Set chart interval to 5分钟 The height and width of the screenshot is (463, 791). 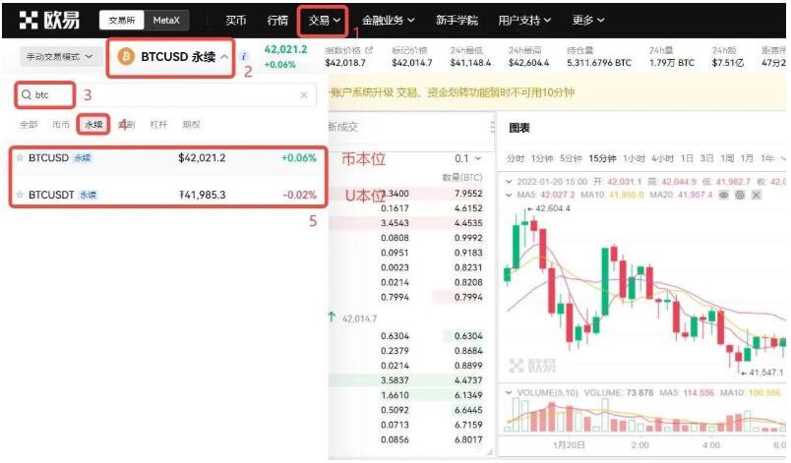(x=571, y=158)
